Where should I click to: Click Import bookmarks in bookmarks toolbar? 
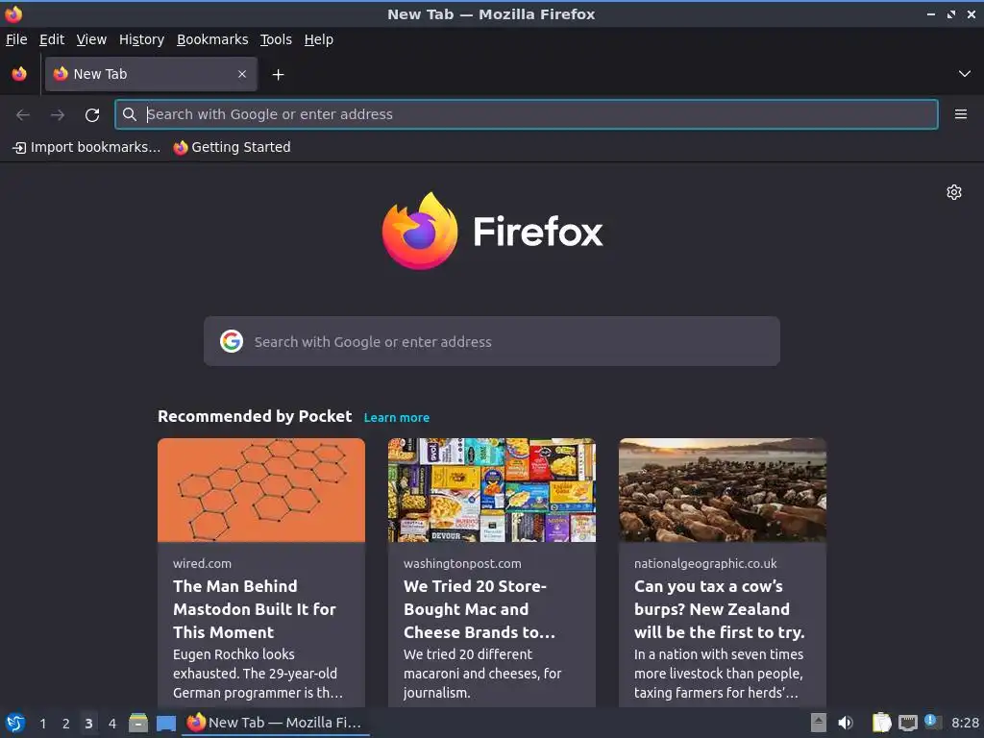click(86, 147)
